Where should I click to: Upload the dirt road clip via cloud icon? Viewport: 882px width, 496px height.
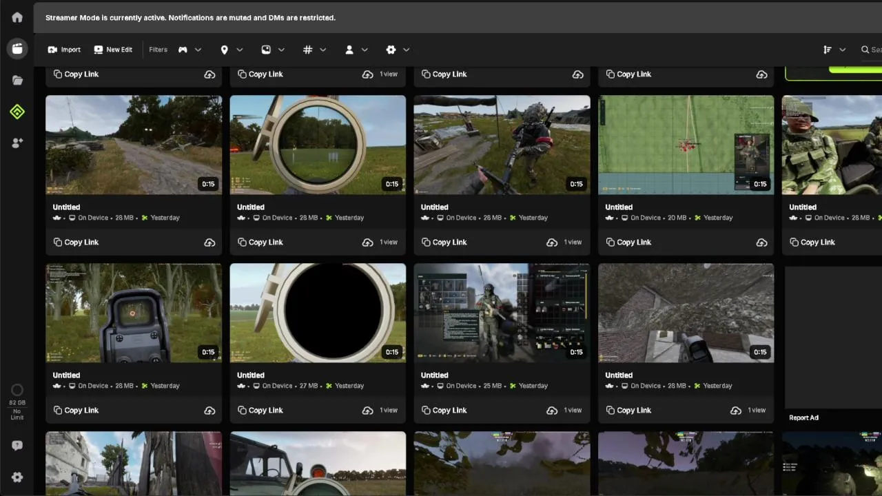[x=209, y=242]
